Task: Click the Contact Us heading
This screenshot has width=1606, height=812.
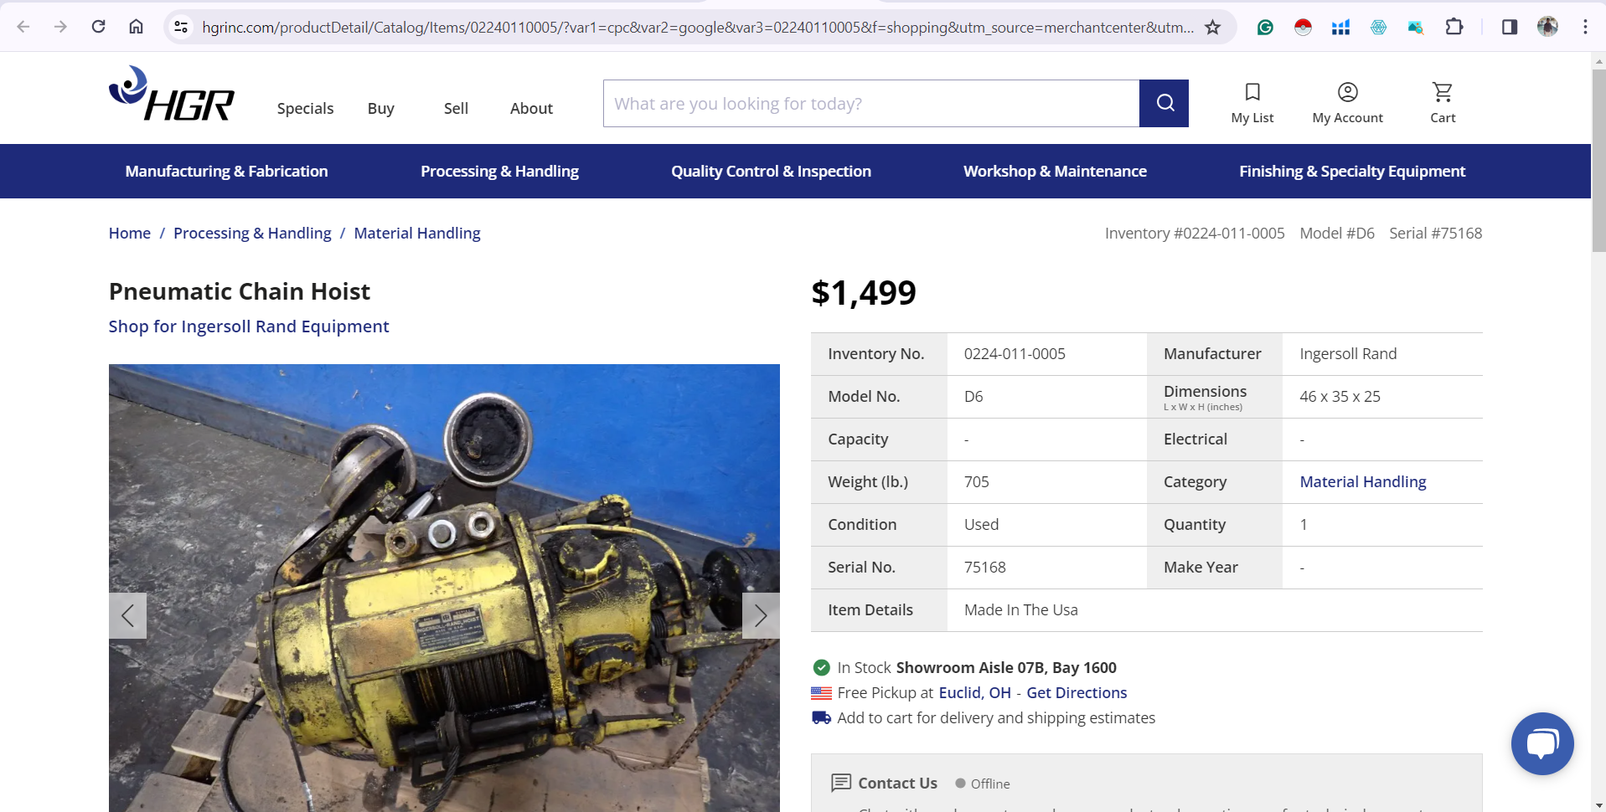Action: (x=897, y=783)
